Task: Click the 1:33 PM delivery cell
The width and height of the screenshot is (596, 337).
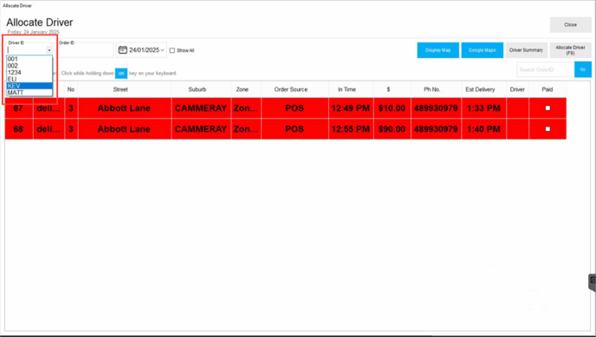Action: [x=484, y=108]
